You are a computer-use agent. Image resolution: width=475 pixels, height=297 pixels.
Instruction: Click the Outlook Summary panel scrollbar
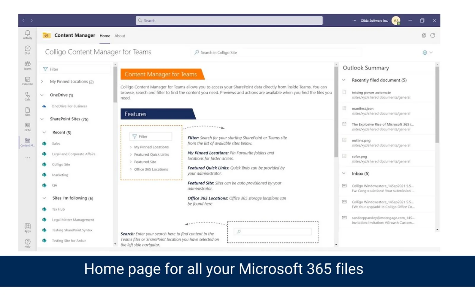tap(437, 105)
